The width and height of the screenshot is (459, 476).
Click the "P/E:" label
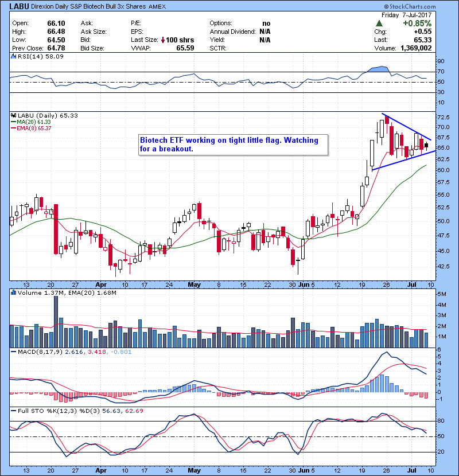tap(136, 23)
